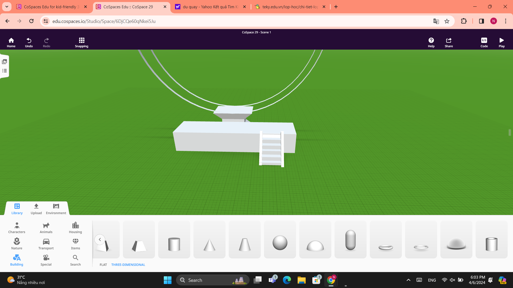The height and width of the screenshot is (288, 513).
Task: Go to CoSpaces Home
Action: pyautogui.click(x=11, y=42)
